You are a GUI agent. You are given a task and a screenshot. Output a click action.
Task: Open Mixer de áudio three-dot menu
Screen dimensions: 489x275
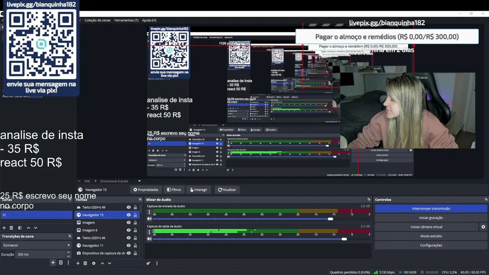point(157,263)
